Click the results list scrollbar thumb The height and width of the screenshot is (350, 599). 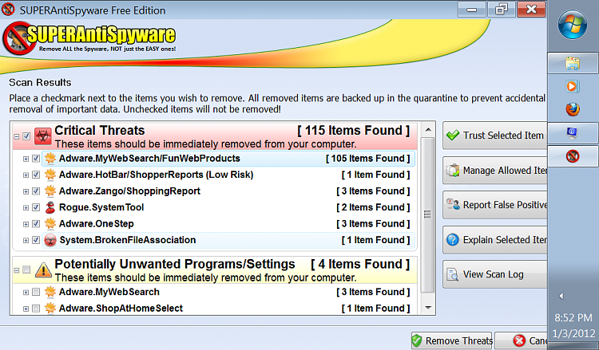tap(428, 214)
